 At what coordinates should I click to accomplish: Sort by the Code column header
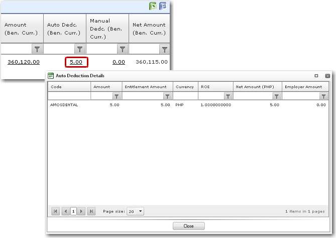69,87
